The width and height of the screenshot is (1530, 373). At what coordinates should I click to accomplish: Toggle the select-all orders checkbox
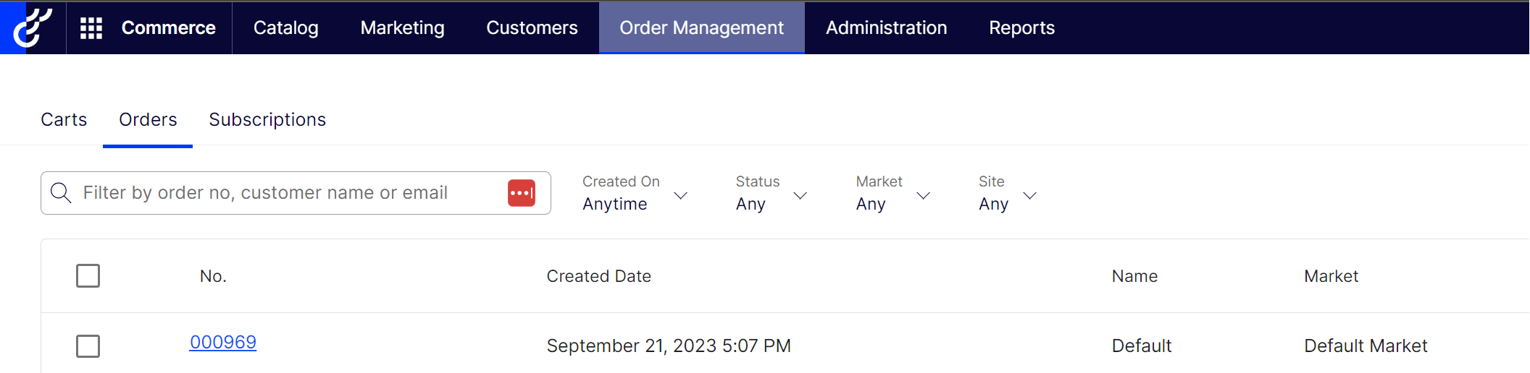point(88,276)
